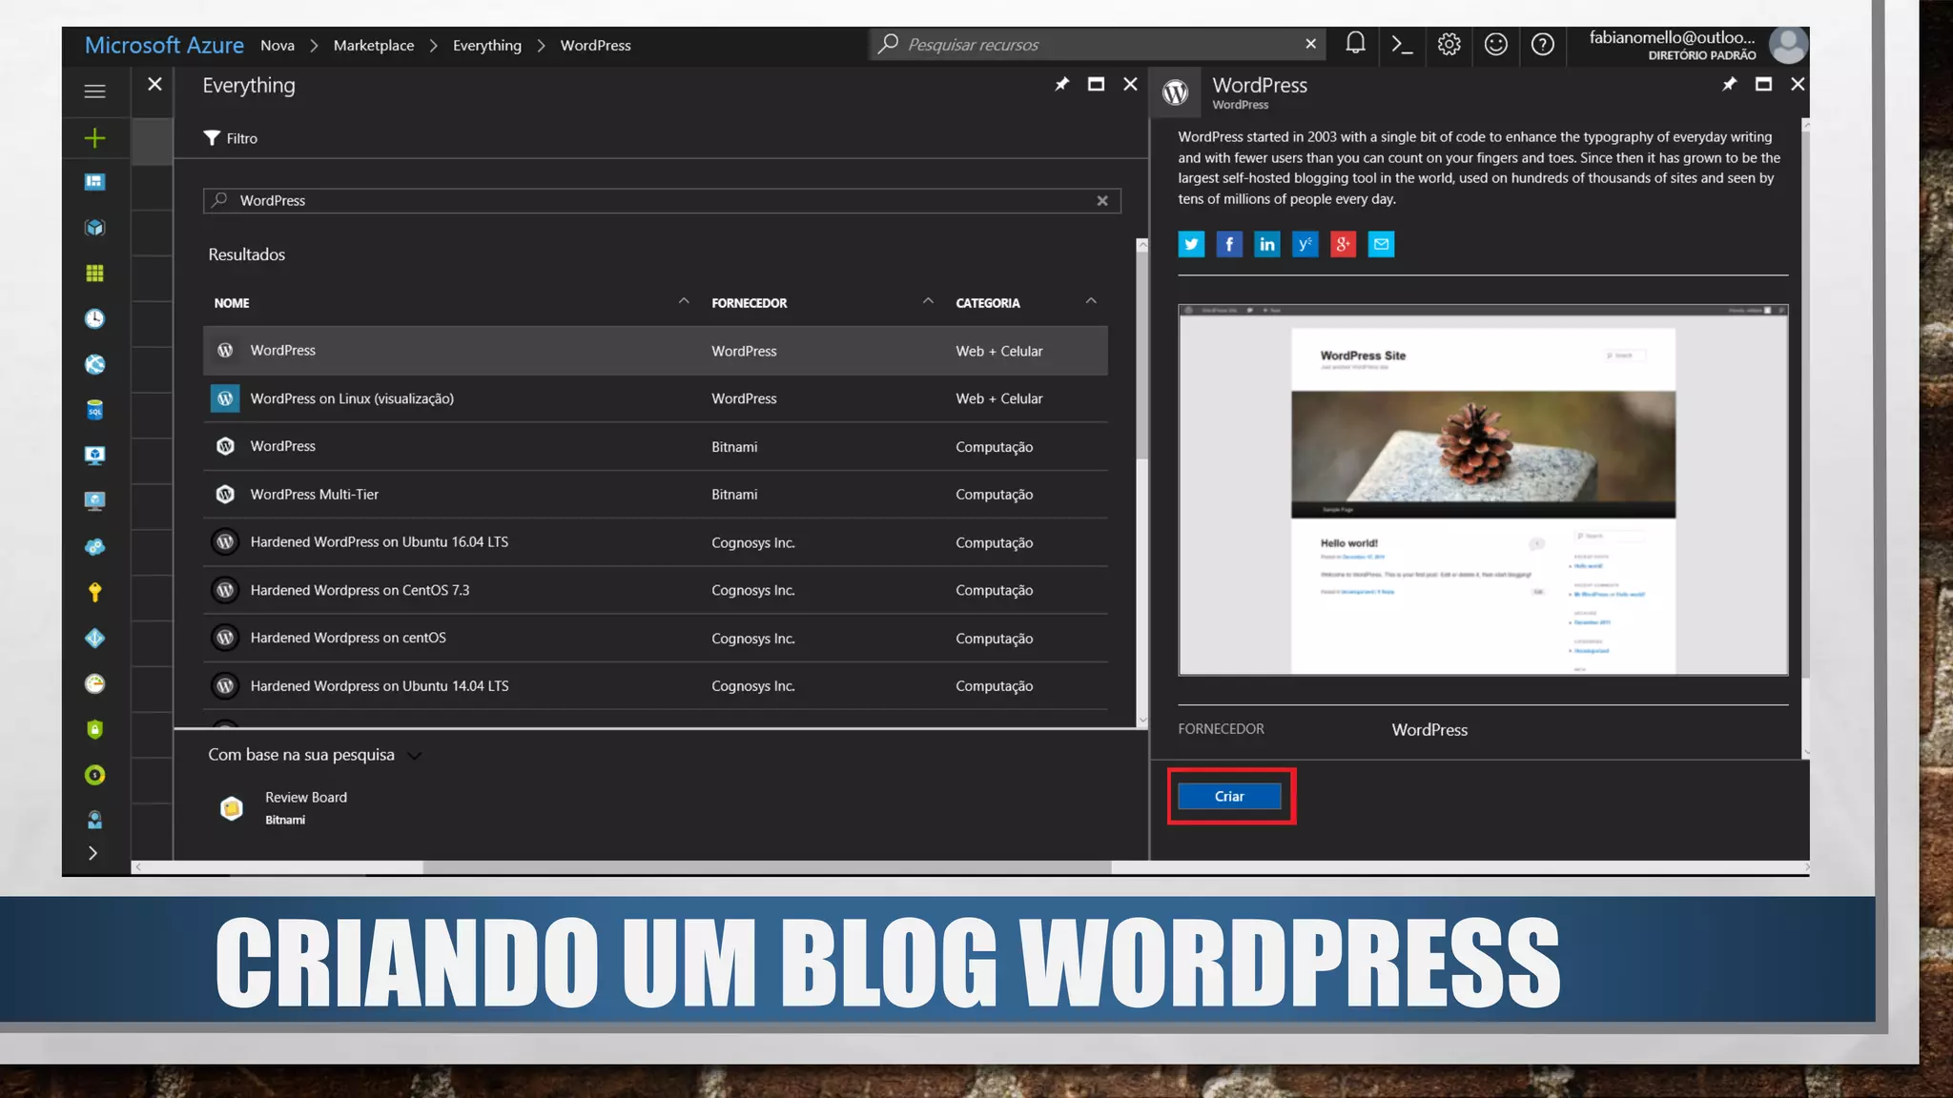The image size is (1953, 1098).
Task: Open the blue diamond sidebar icon
Action: 94,638
